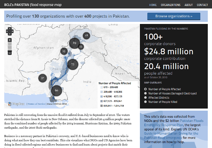This screenshot has width=212, height=148.
Task: Click the '$24.8 million' statistic
Action: tap(169, 52)
